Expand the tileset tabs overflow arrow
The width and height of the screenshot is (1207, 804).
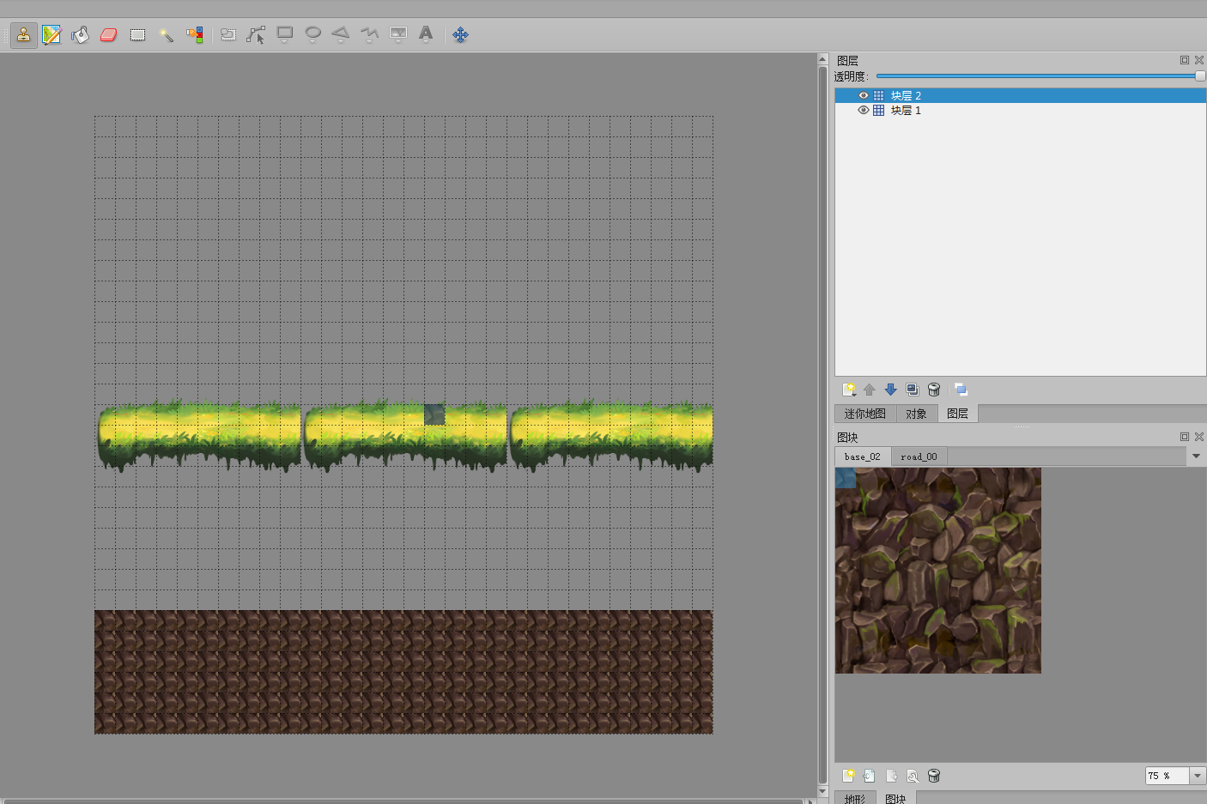pos(1196,456)
